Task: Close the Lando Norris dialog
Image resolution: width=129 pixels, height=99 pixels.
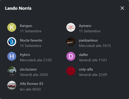Action: click(x=122, y=8)
